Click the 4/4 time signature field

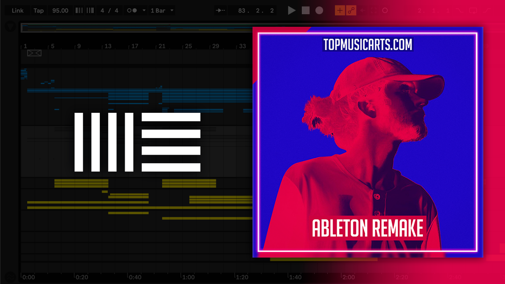(x=109, y=10)
